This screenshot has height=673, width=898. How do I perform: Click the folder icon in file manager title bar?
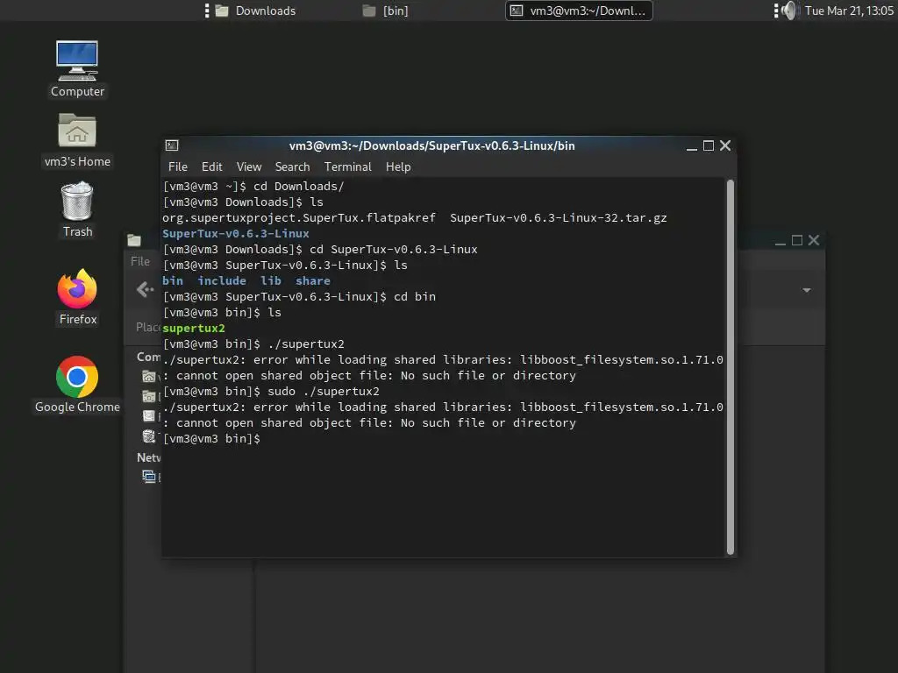134,240
